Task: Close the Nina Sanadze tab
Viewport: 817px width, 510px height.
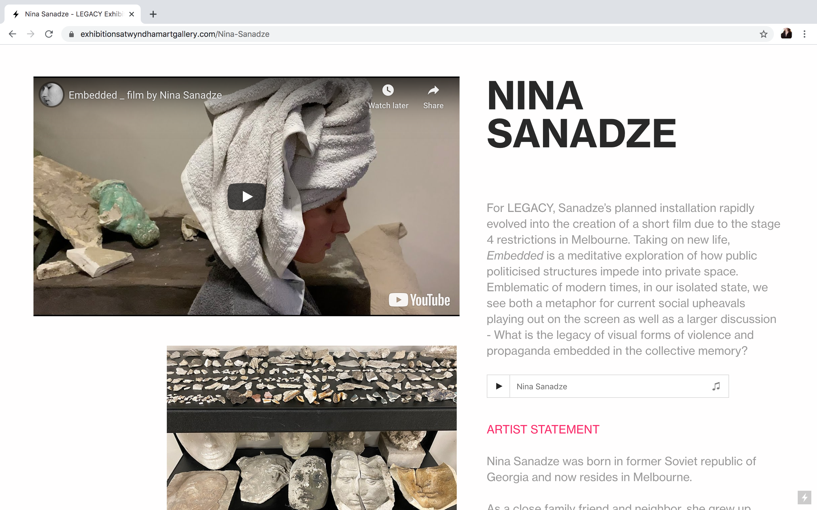Action: point(132,14)
